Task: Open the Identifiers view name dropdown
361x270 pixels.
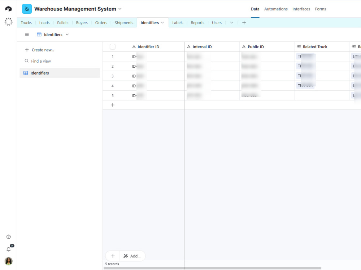Action: pyautogui.click(x=68, y=35)
